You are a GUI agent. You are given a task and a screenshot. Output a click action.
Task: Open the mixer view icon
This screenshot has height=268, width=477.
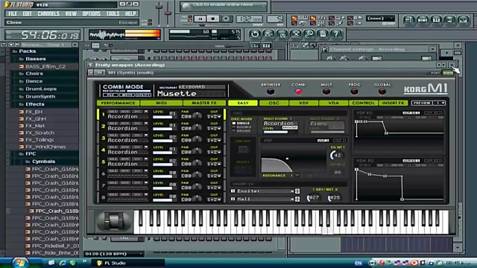[x=463, y=20]
